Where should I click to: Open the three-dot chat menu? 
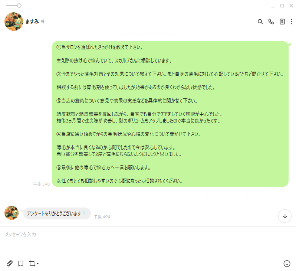(x=292, y=22)
